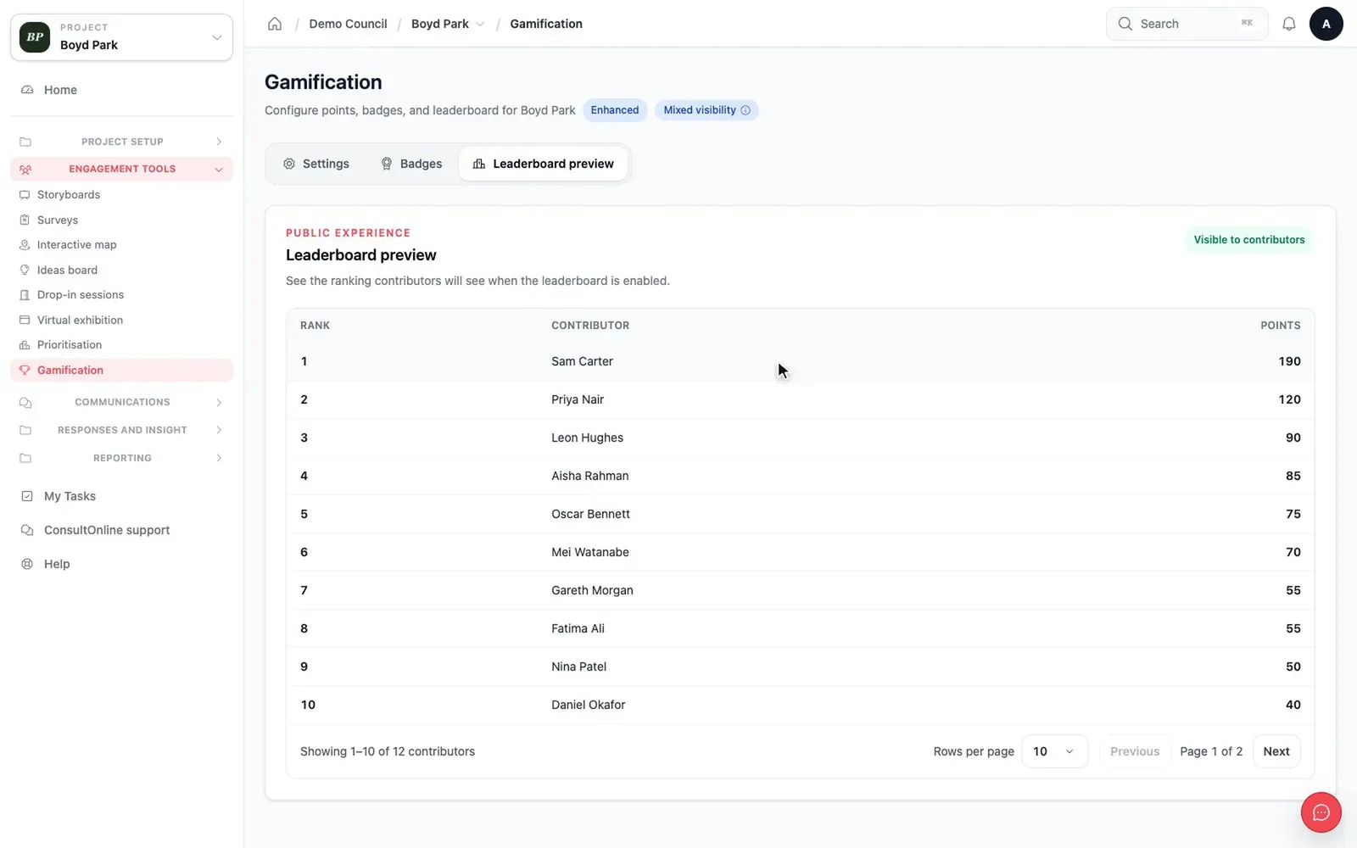1357x848 pixels.
Task: Click the Virtual exhibition icon
Action: [x=25, y=320]
